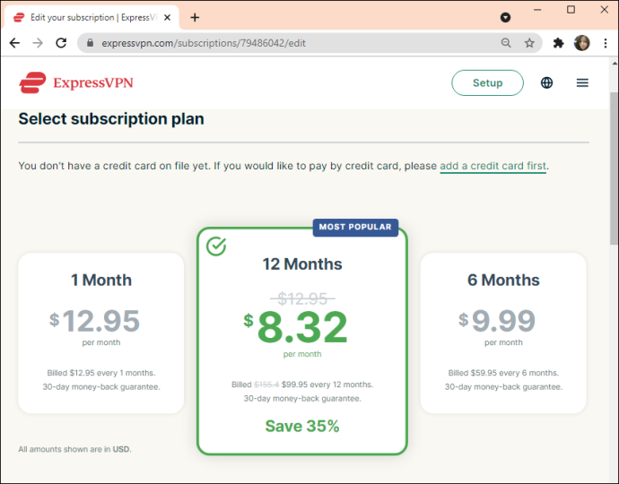
Task: Click the browser forward arrow
Action: pos(38,43)
